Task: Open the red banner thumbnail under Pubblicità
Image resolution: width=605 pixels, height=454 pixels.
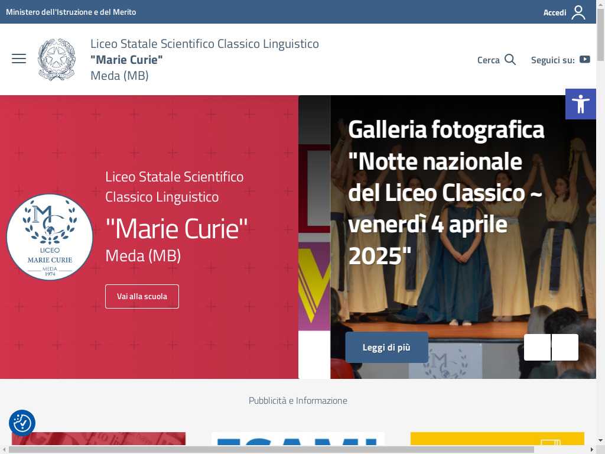Action: (x=99, y=439)
